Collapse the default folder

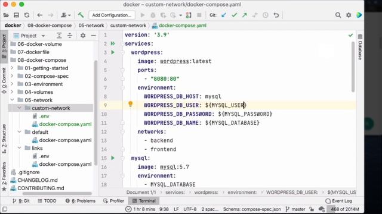pyautogui.click(x=20, y=132)
